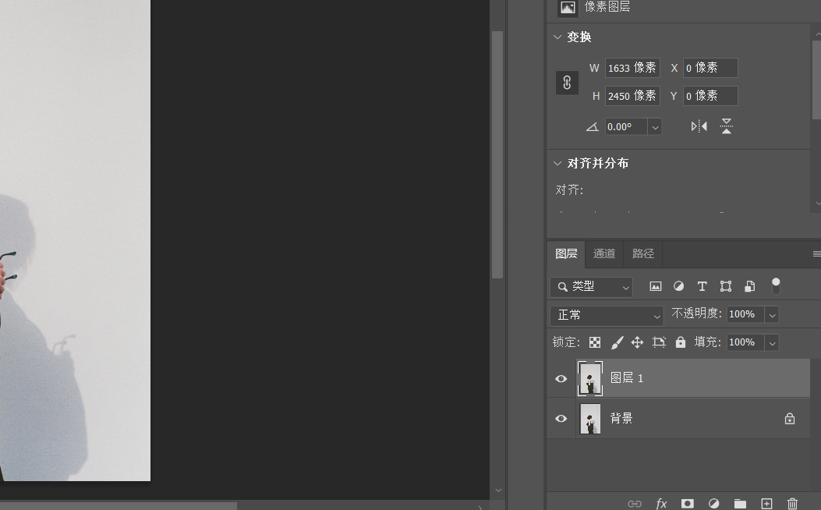Prevent auto-nesting in artboards lock
The image size is (821, 510).
tap(659, 342)
